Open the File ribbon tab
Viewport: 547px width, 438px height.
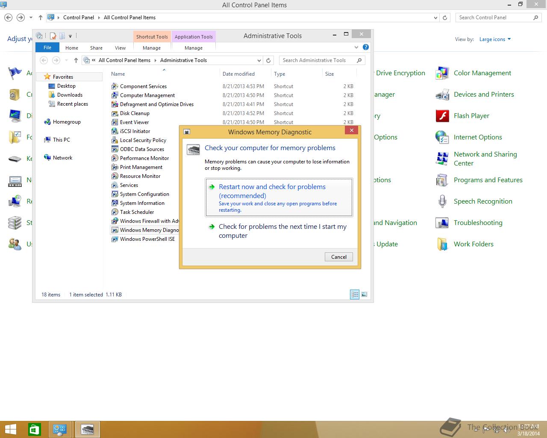47,47
